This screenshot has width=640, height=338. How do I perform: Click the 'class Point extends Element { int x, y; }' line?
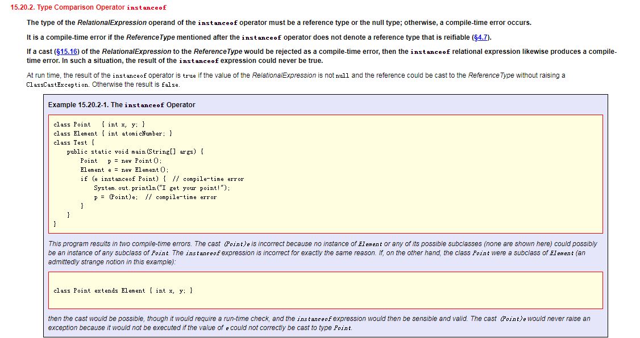coord(123,291)
